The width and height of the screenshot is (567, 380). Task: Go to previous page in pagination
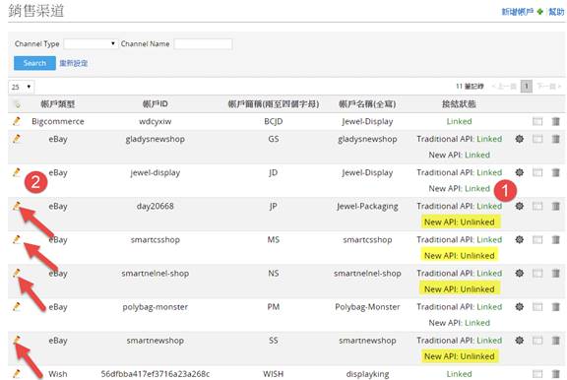(504, 86)
